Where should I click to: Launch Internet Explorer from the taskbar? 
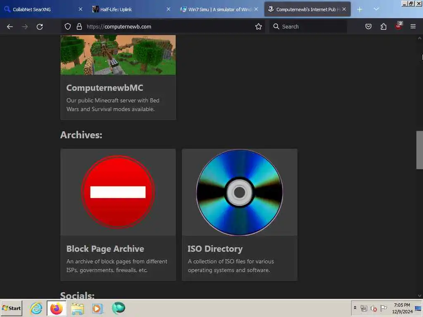[36, 308]
